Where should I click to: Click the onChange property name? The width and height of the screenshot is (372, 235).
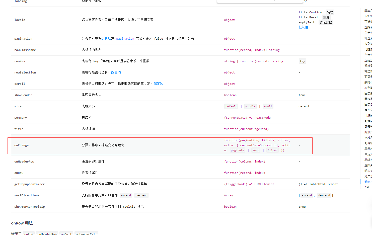click(x=22, y=145)
